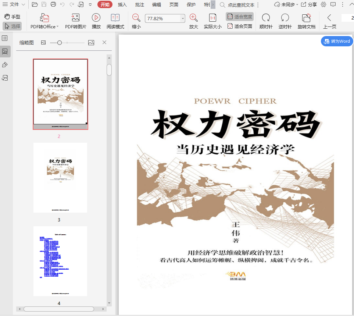Viewport: 354px width, 316px height.
Task: Show actual size (实际大小)
Action: [x=212, y=18]
